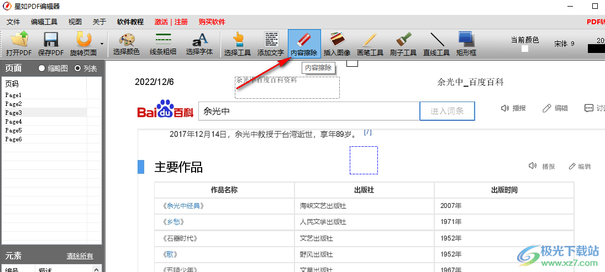Open the 视图 menu
Image resolution: width=605 pixels, height=272 pixels.
[x=75, y=22]
